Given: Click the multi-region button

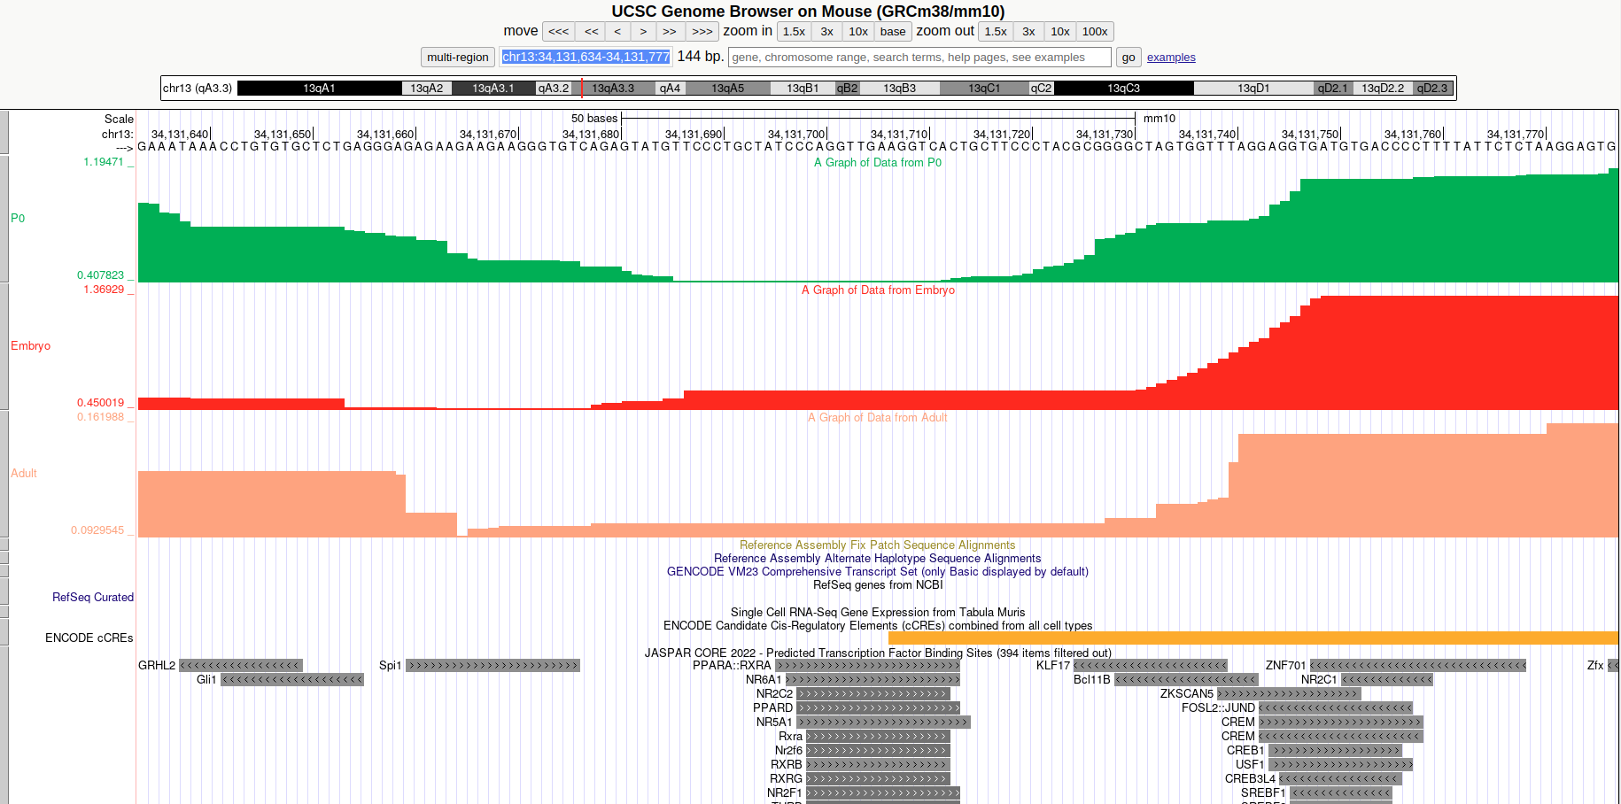Looking at the screenshot, I should click(457, 57).
